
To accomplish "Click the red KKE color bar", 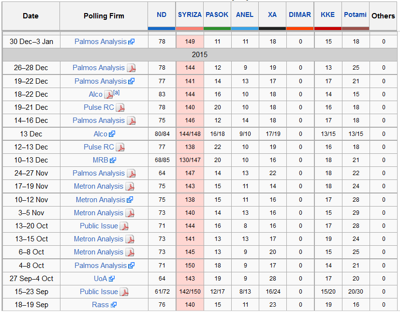I will [x=327, y=28].
